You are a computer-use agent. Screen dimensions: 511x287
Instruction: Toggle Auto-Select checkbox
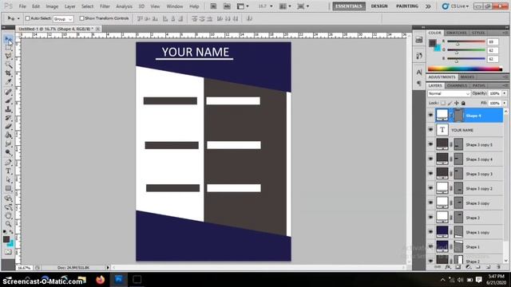pyautogui.click(x=27, y=18)
